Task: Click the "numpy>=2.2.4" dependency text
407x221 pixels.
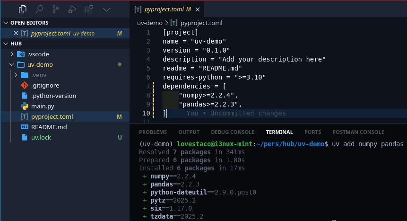Action: pos(206,95)
